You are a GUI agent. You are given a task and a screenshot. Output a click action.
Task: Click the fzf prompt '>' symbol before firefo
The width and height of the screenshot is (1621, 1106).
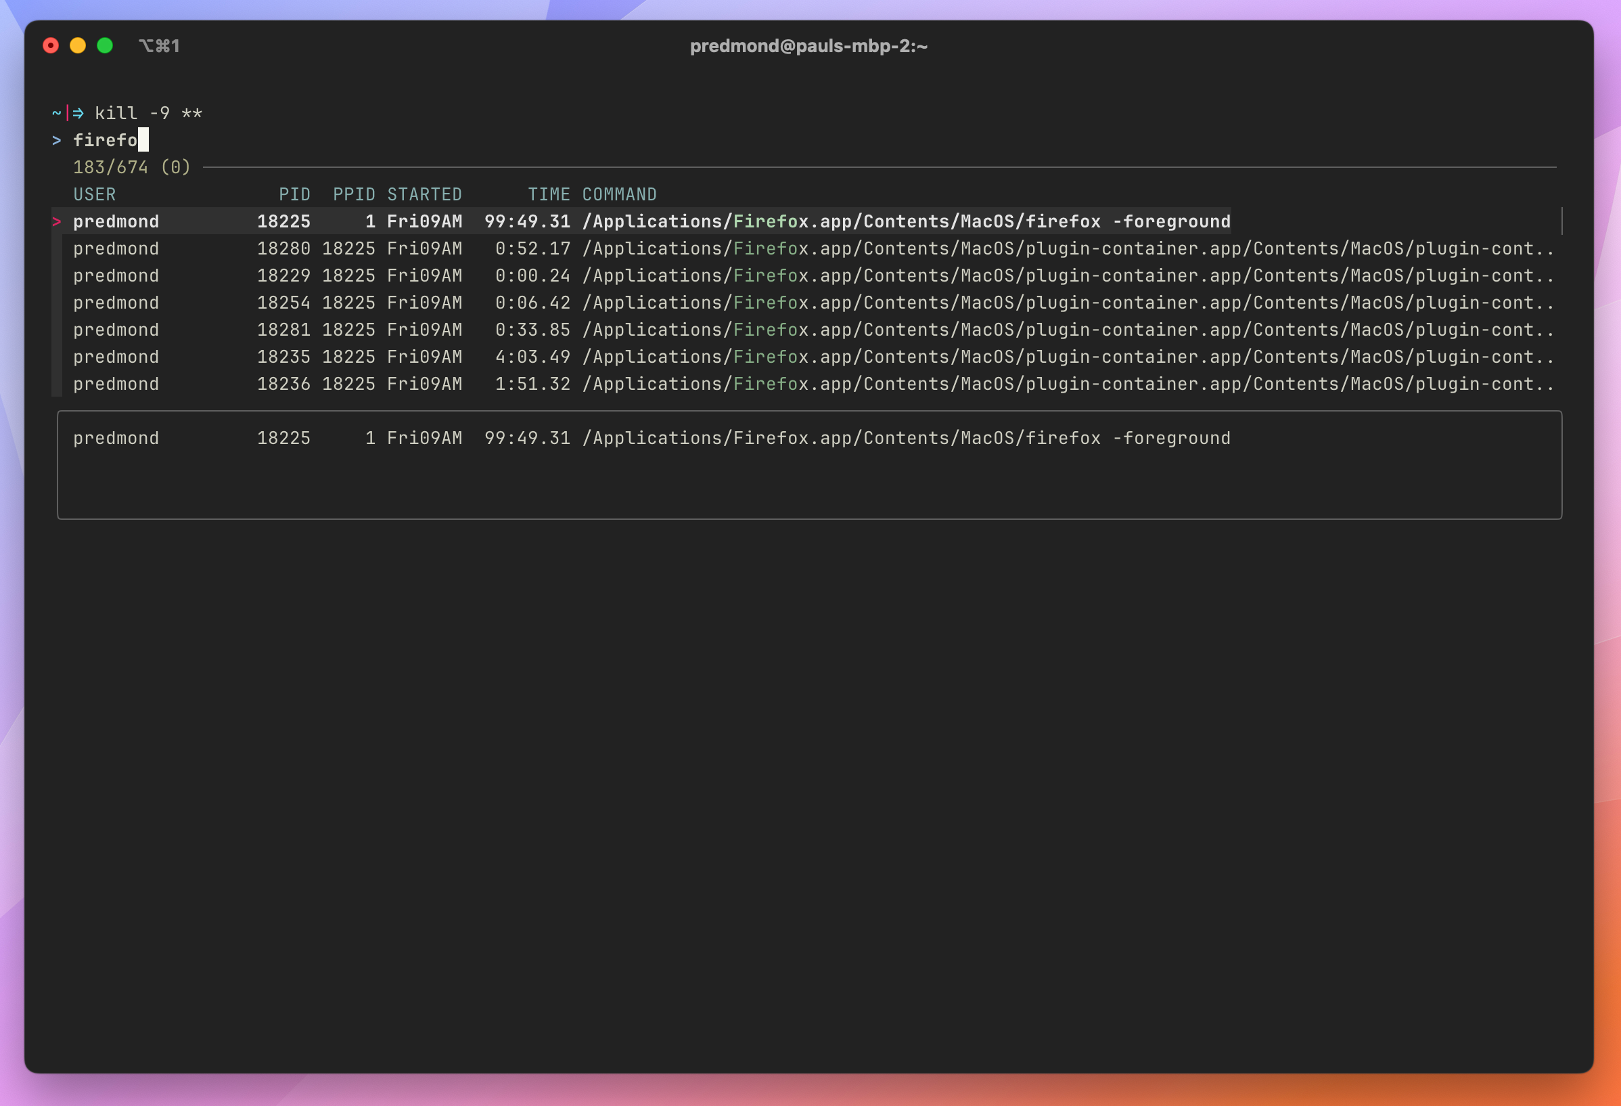(57, 141)
